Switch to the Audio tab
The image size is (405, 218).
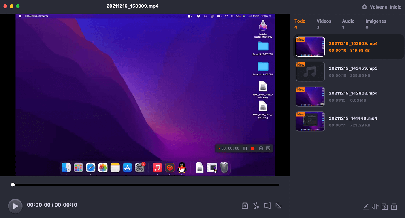(x=348, y=24)
